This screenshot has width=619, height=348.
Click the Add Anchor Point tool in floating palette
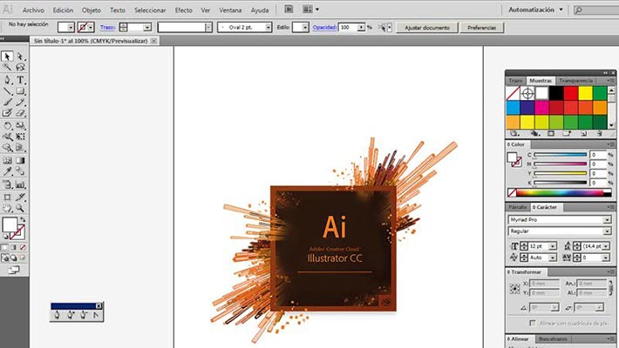(x=71, y=315)
